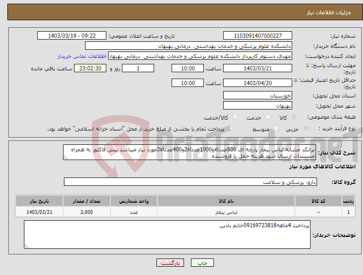
Task: Click the نام کالا column header
Action: [x=226, y=201]
